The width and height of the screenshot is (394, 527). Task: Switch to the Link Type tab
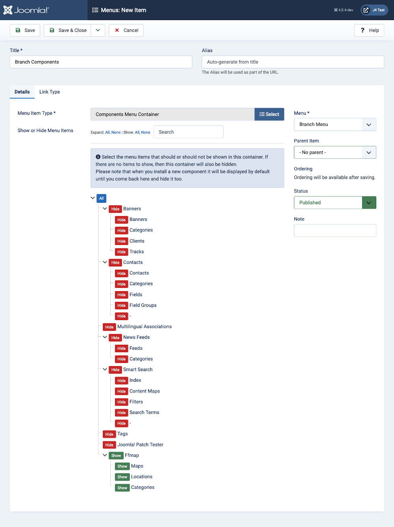point(49,92)
